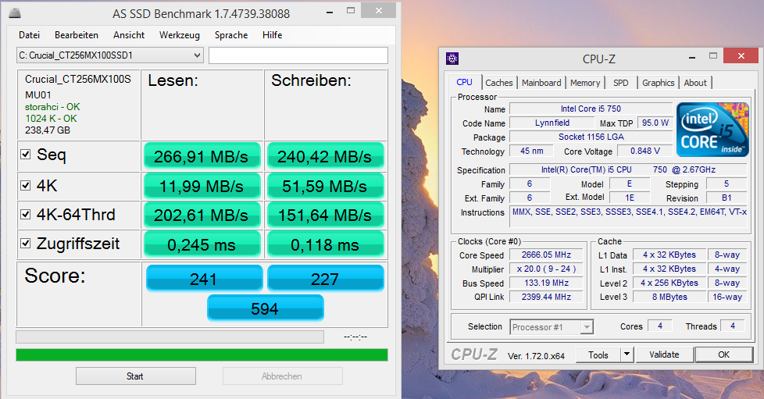764x399 pixels.
Task: Click the CPU-Z chip icon in title bar
Action: pyautogui.click(x=452, y=59)
